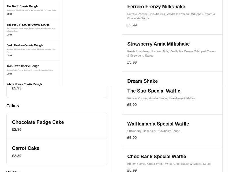Choose The Star Special Waffle
The width and height of the screenshot is (230, 172).
click(154, 91)
